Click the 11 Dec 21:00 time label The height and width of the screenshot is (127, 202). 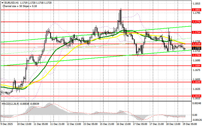pyautogui.click(x=57, y=124)
